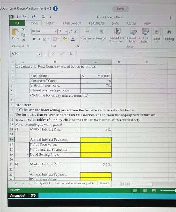
Task: Open the FILE tab
Action: click(x=17, y=23)
